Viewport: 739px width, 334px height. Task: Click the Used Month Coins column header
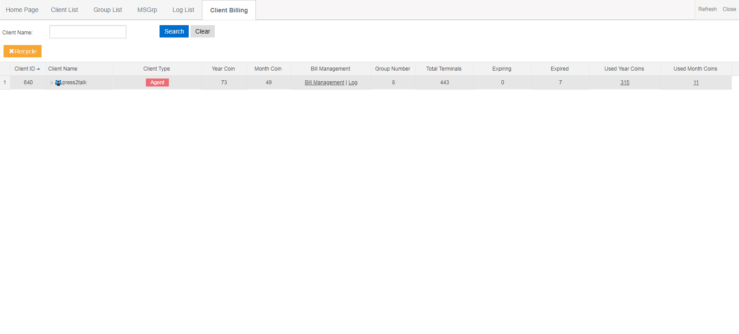696,69
